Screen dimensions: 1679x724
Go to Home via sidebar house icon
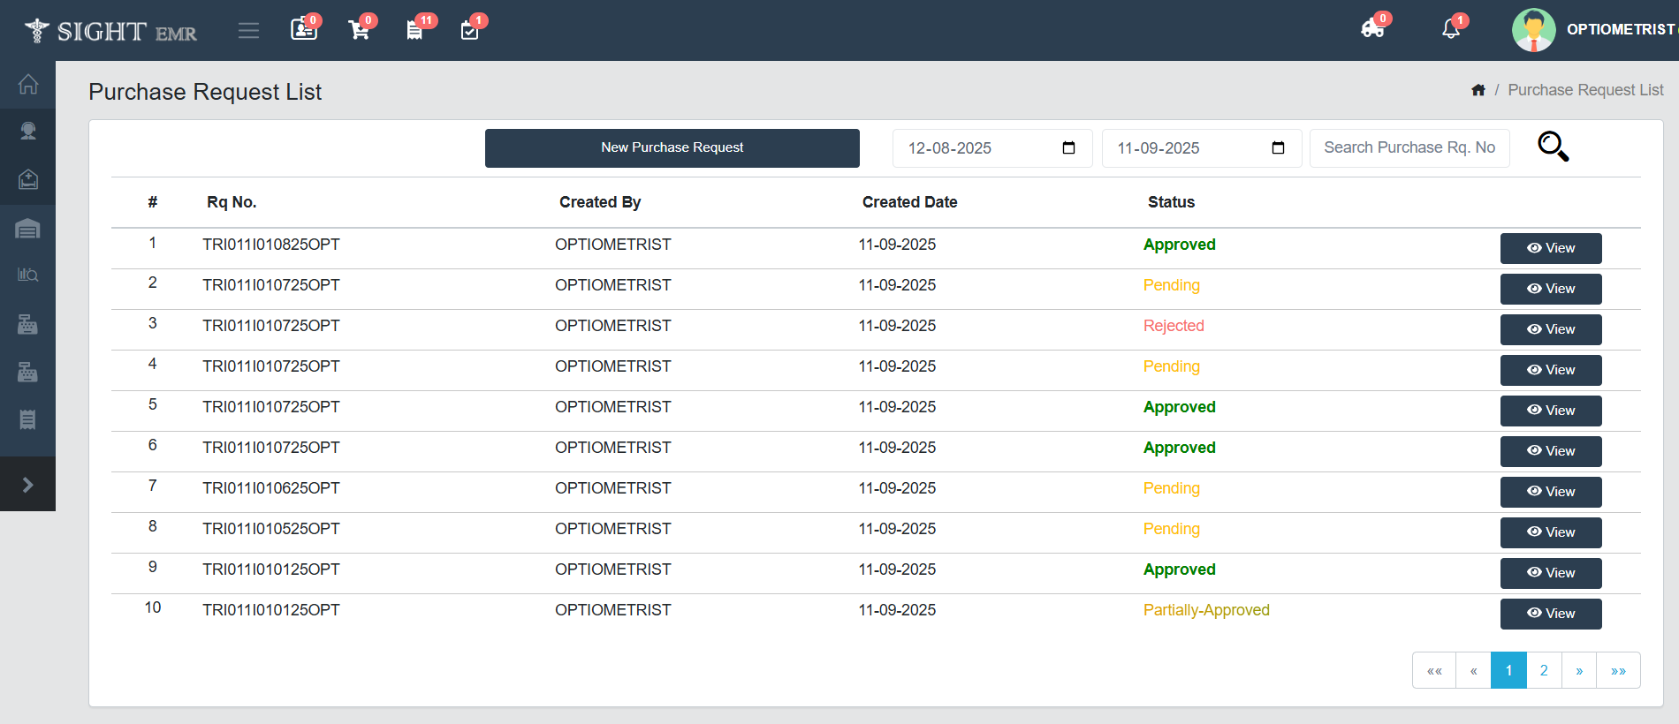[27, 84]
